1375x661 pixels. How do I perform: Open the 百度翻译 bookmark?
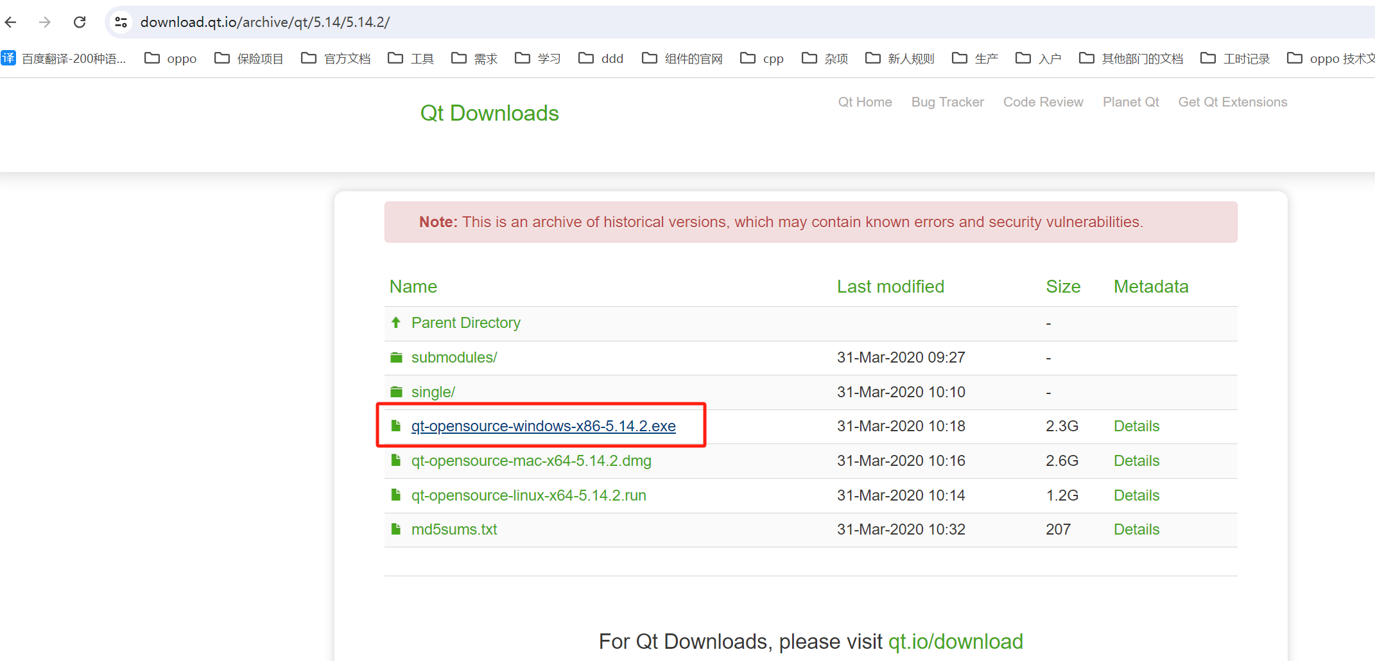(x=64, y=58)
